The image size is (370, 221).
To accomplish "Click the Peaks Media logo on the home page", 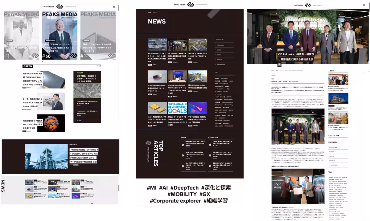I will click(x=59, y=6).
